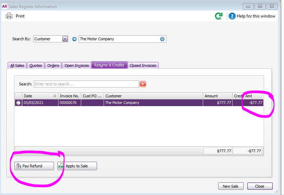Click the zoom arrow on invoice row

coord(18,103)
